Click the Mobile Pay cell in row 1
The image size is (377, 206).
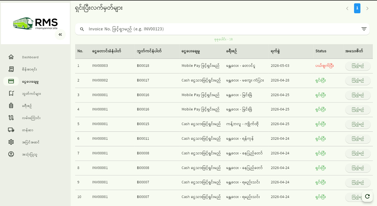201,66
